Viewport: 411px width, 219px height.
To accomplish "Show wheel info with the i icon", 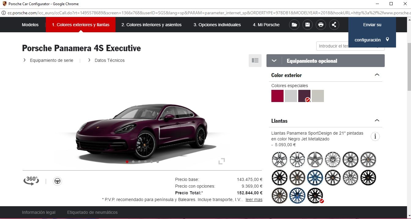I will (x=375, y=136).
